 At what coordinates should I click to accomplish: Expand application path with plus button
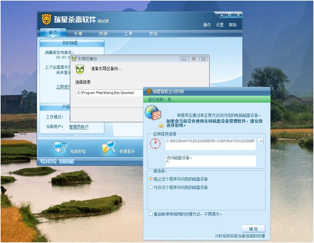pos(261,141)
